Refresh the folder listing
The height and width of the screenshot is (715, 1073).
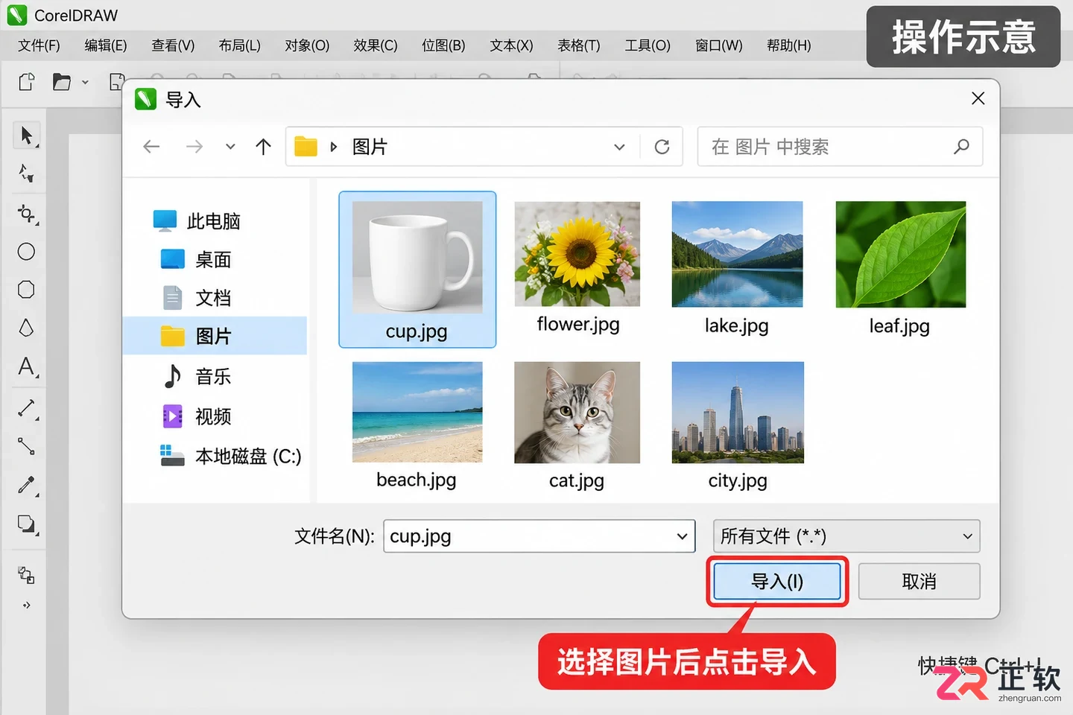pos(662,147)
